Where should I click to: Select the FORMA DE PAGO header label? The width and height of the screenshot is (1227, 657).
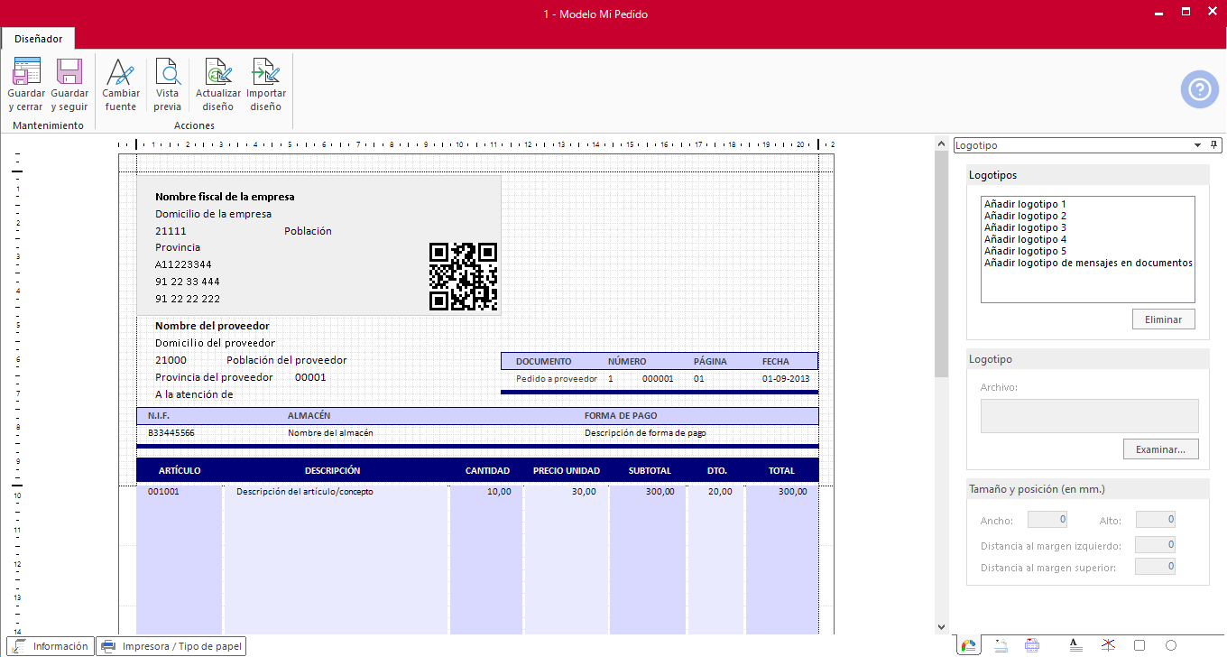click(621, 416)
